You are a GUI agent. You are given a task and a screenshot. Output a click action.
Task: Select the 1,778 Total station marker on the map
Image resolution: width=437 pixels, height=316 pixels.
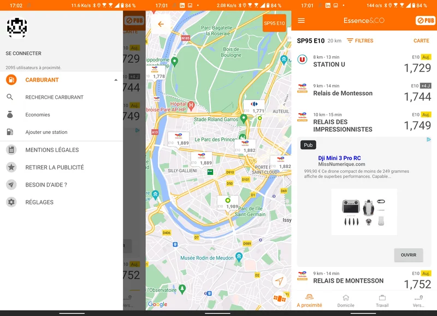(156, 73)
